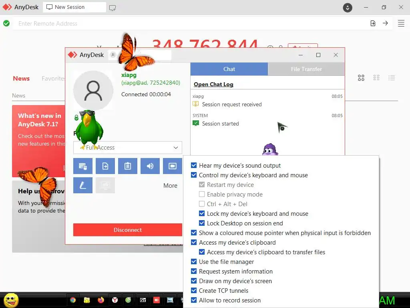Toggle keyboard and mouse control permission button
The width and height of the screenshot is (410, 308).
point(83,166)
